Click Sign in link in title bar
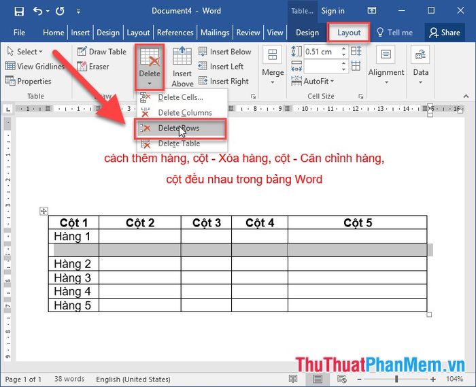 (333, 12)
